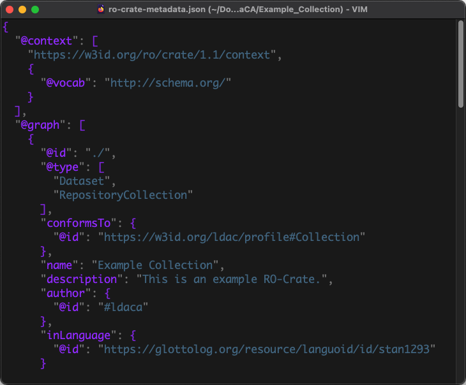Click the w3id.org/ro/crate/1.1/context URL string

[x=151, y=55]
